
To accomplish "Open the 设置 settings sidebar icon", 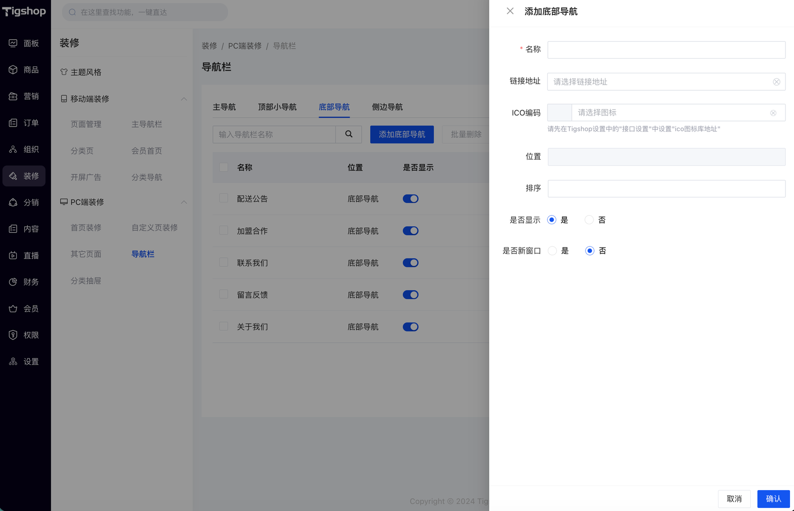I will click(13, 362).
